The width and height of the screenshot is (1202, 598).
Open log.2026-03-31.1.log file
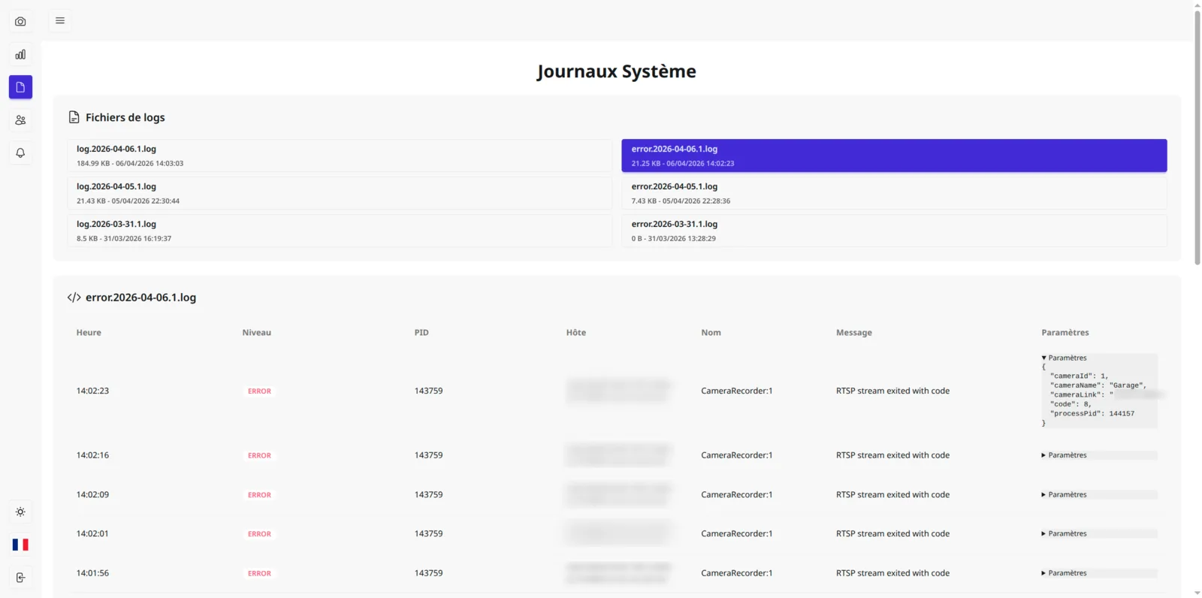(340, 231)
